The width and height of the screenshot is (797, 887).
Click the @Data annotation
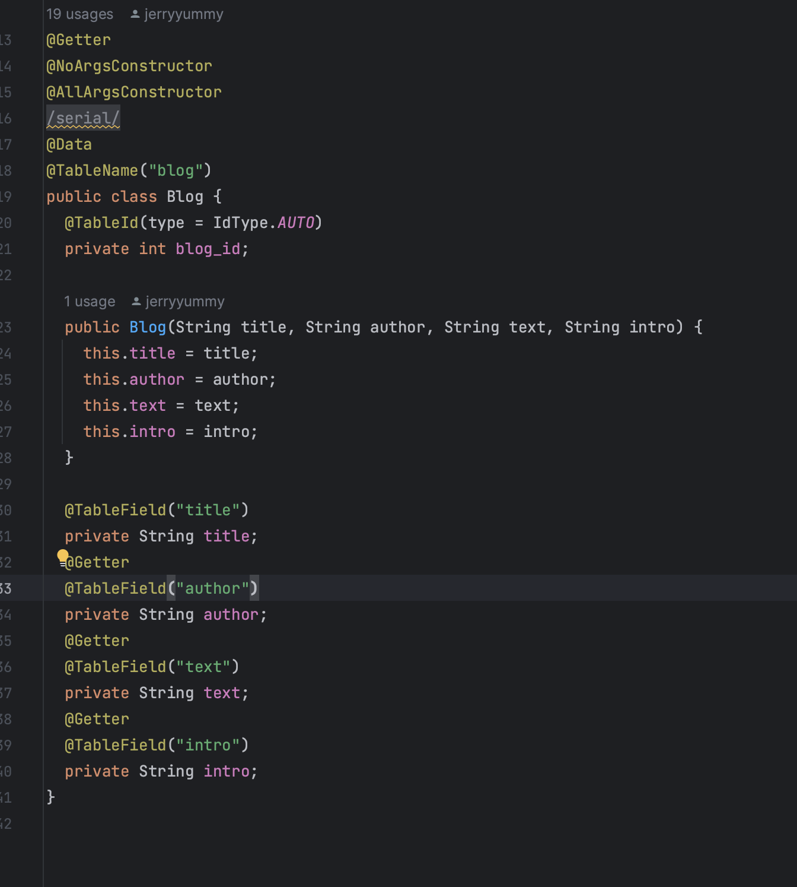69,144
